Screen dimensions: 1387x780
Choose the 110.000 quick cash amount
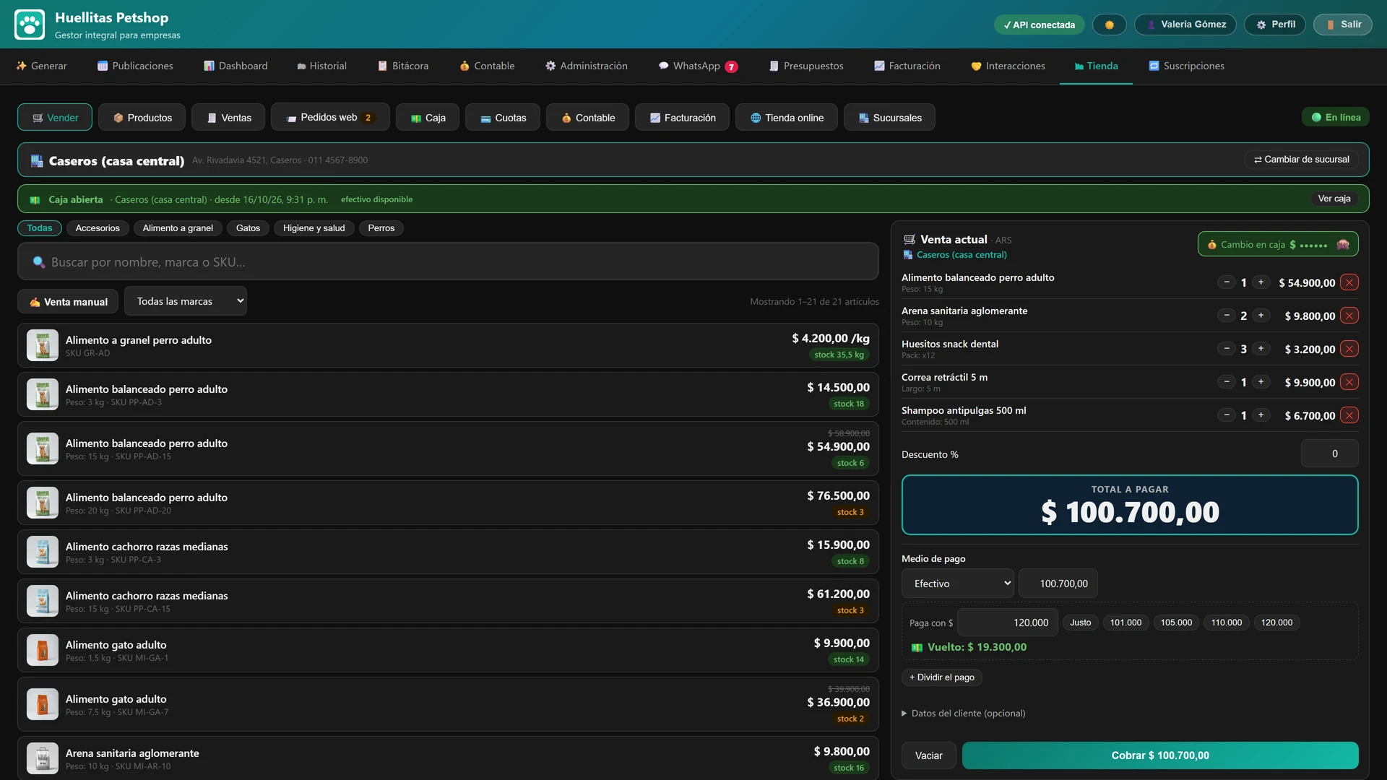[x=1227, y=623]
